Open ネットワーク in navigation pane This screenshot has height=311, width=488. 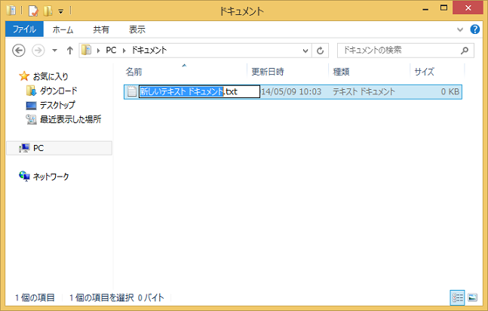[x=50, y=177]
